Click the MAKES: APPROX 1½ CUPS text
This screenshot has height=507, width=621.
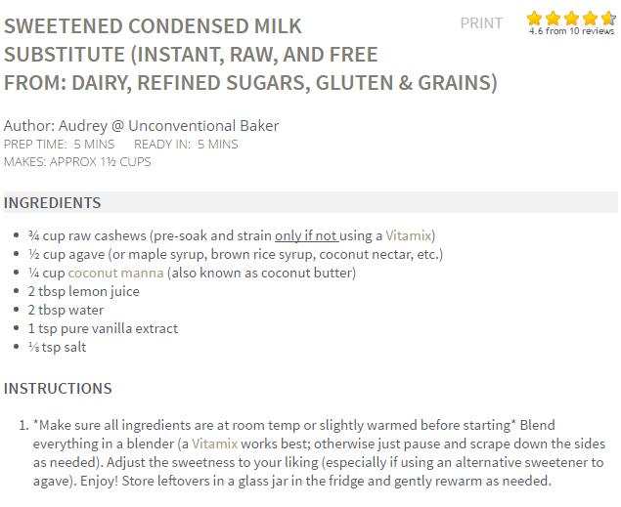pyautogui.click(x=77, y=162)
